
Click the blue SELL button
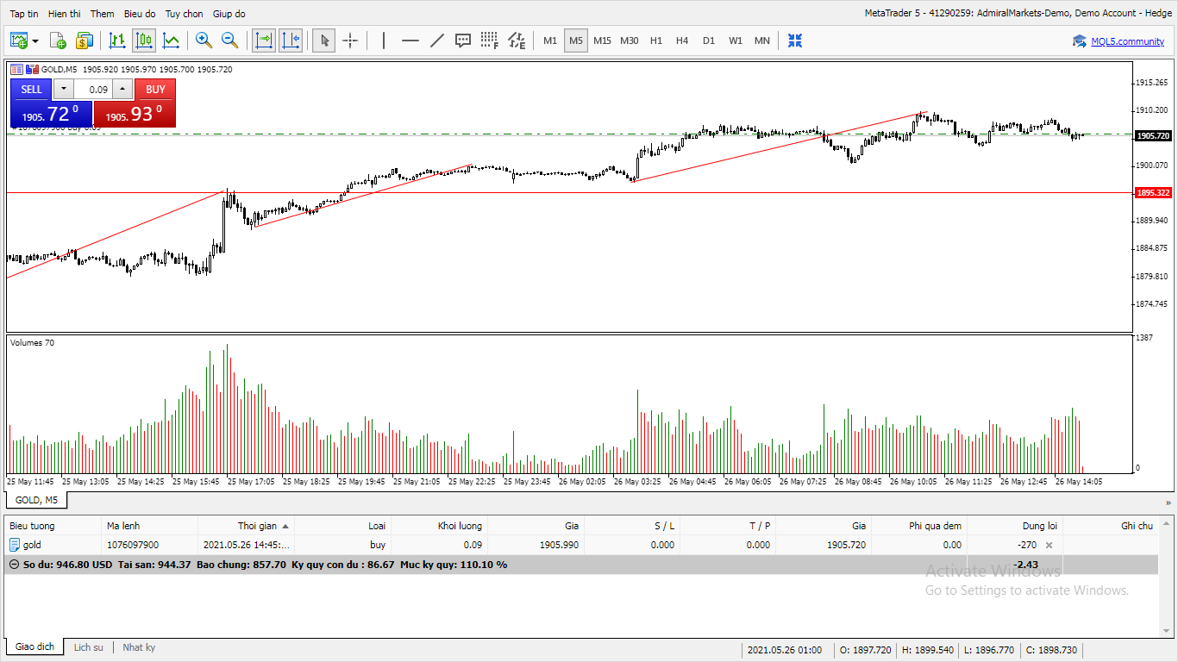31,90
